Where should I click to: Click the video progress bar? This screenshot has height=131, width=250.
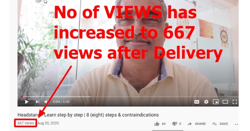[128, 97]
